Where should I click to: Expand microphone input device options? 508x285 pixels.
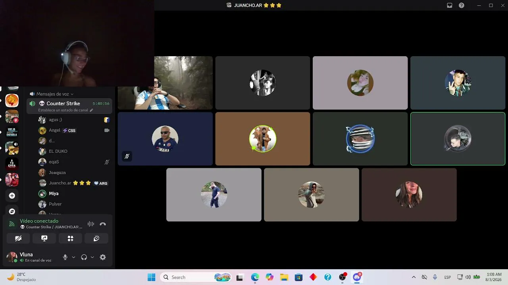coord(73,257)
